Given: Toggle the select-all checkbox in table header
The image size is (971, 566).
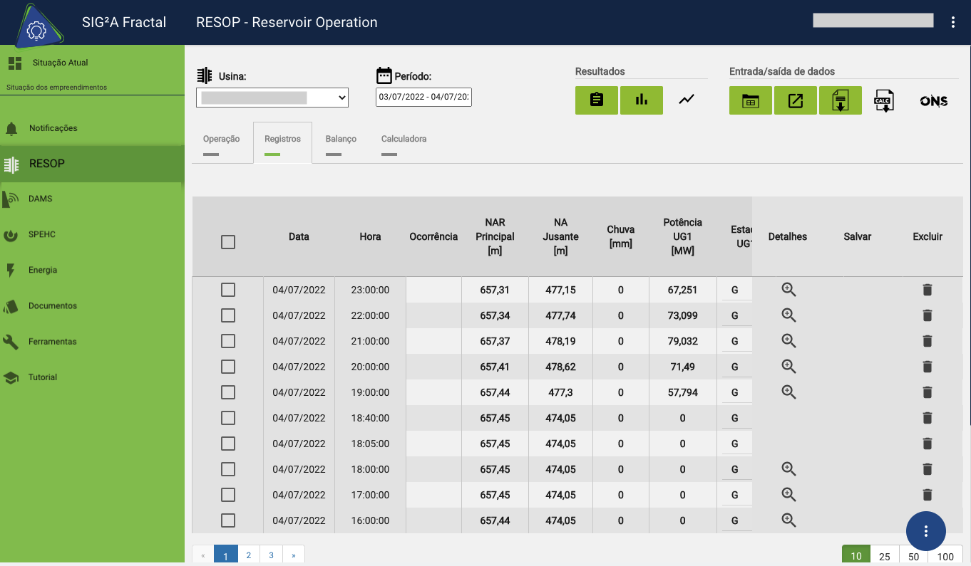Looking at the screenshot, I should 228,242.
